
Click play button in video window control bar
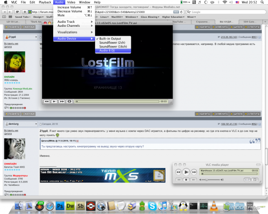coord(54,101)
